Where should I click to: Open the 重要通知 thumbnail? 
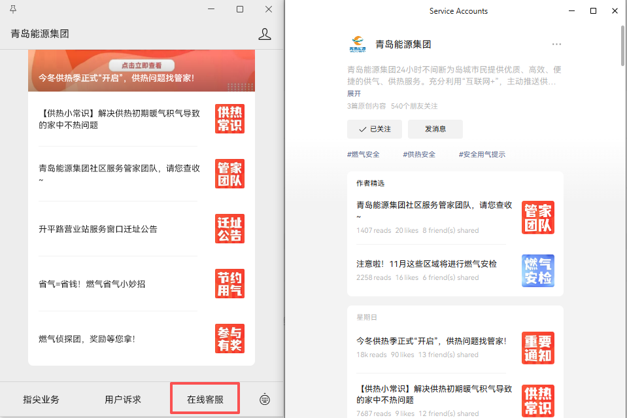(538, 348)
